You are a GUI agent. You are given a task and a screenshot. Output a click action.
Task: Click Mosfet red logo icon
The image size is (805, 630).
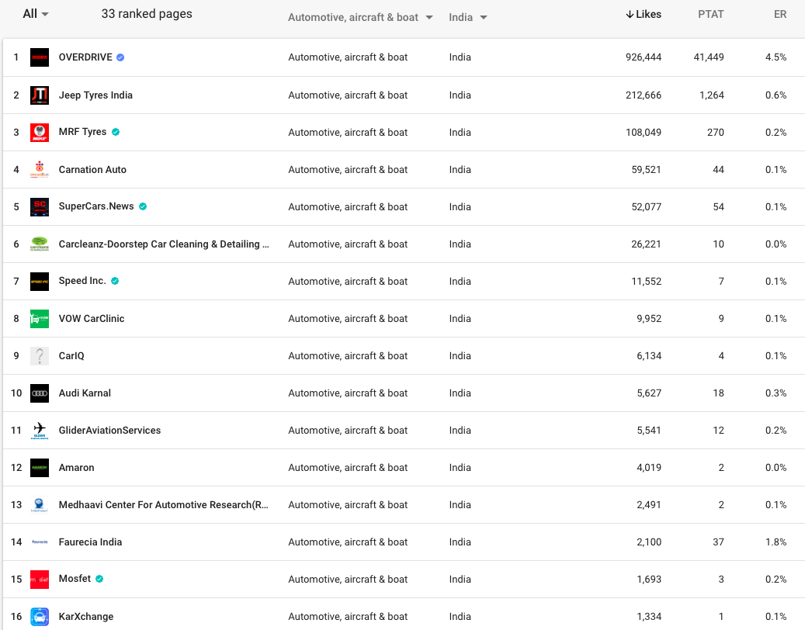coord(40,580)
